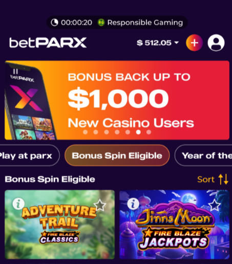Open info icon on Jinns Moon
The width and height of the screenshot is (232, 264).
[133, 204]
